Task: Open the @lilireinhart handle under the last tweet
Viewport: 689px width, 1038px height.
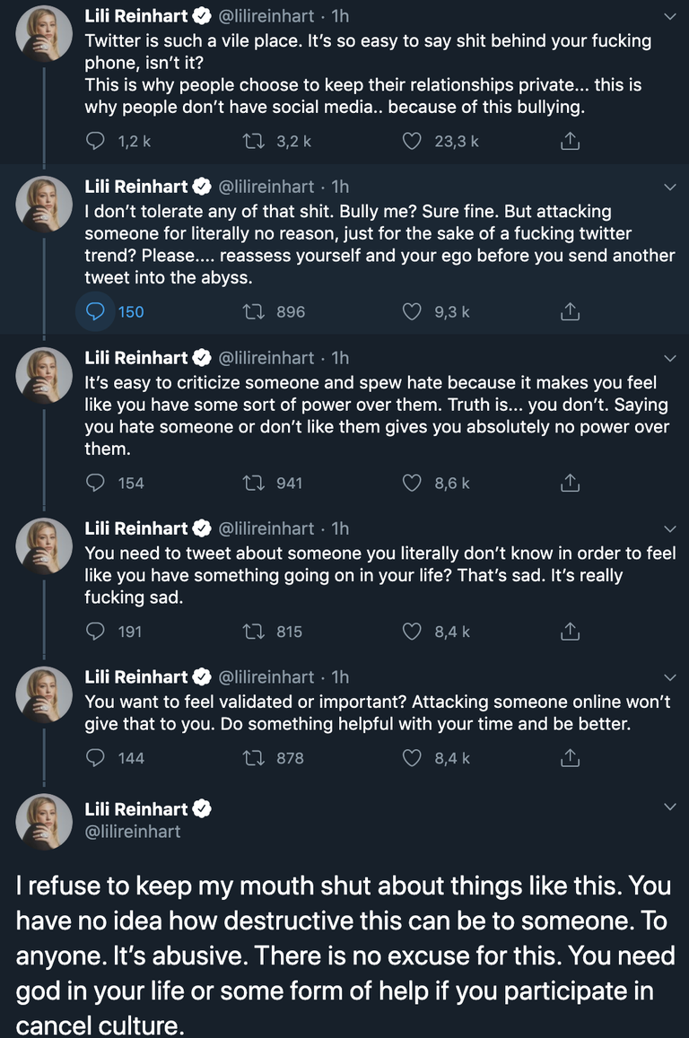Action: coord(133,832)
